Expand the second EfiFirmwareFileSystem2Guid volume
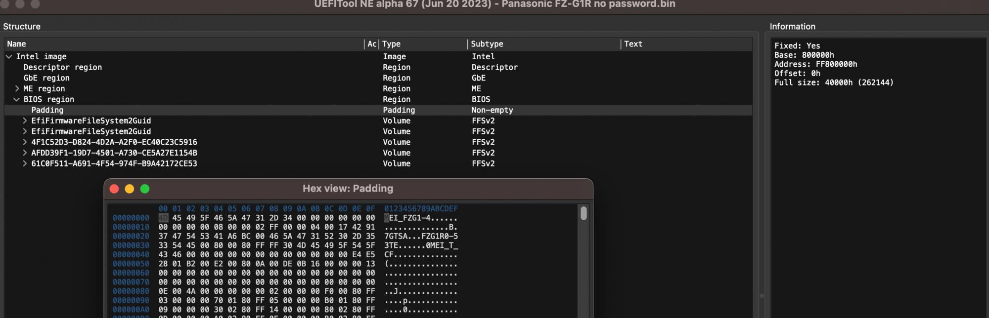The width and height of the screenshot is (989, 318). tap(25, 131)
